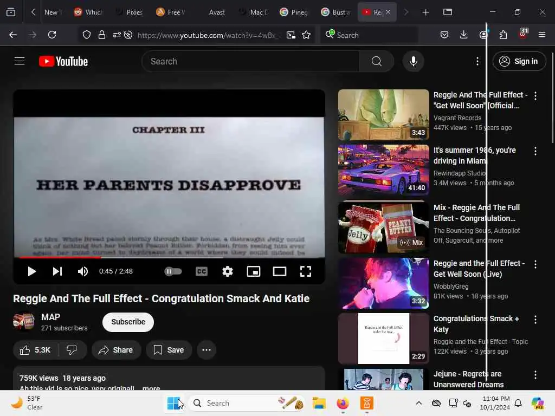Show hidden system tray icons

[x=419, y=403]
